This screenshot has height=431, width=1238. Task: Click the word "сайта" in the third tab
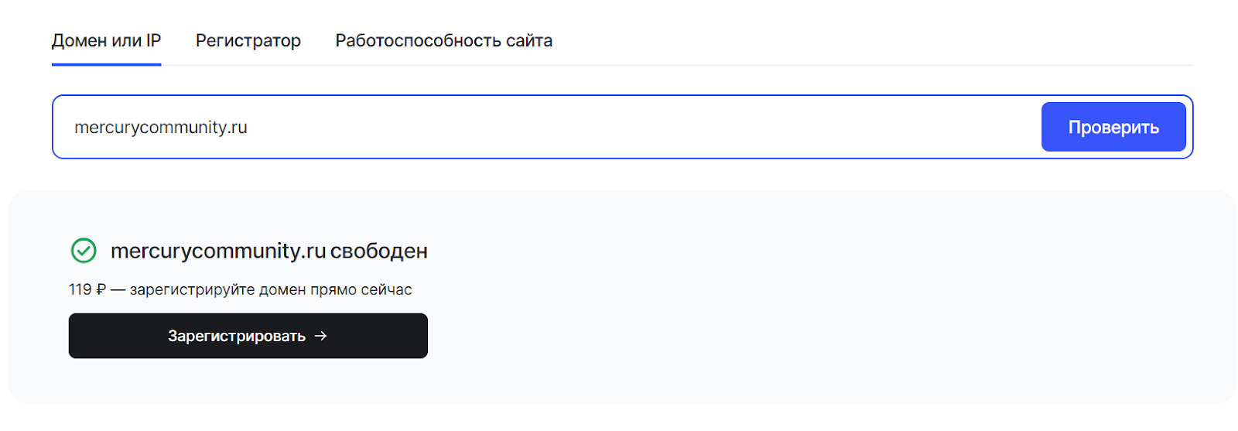529,41
